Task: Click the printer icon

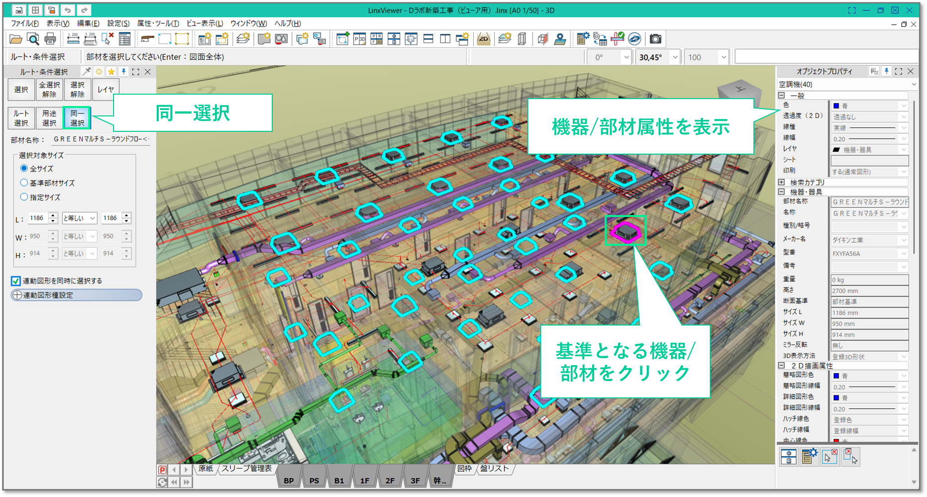Action: click(x=50, y=39)
